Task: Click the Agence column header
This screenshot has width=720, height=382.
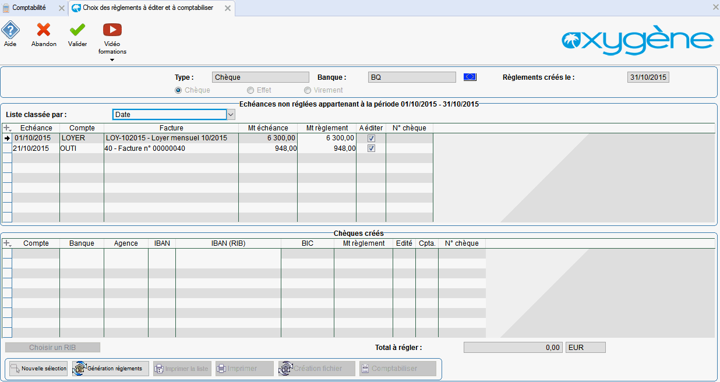Action: (x=126, y=243)
